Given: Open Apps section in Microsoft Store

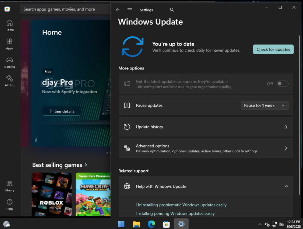Looking at the screenshot, I should coord(9,44).
